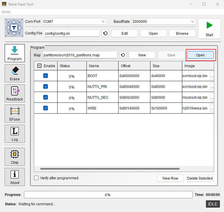Browse image file for NUTTX_SEC row
This screenshot has width=224, height=212.
(x=212, y=98)
